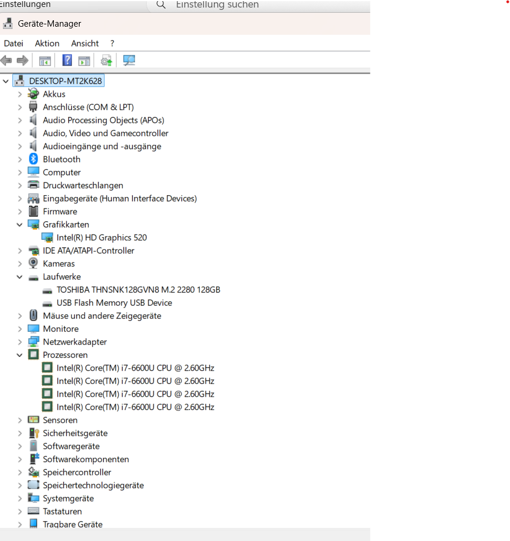This screenshot has width=510, height=541.
Task: Select the Tragbare Geräte label
Action: (x=73, y=524)
